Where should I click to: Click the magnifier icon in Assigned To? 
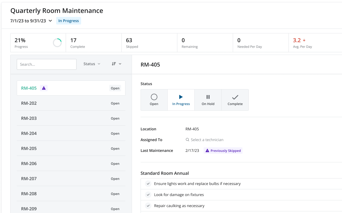pyautogui.click(x=187, y=140)
